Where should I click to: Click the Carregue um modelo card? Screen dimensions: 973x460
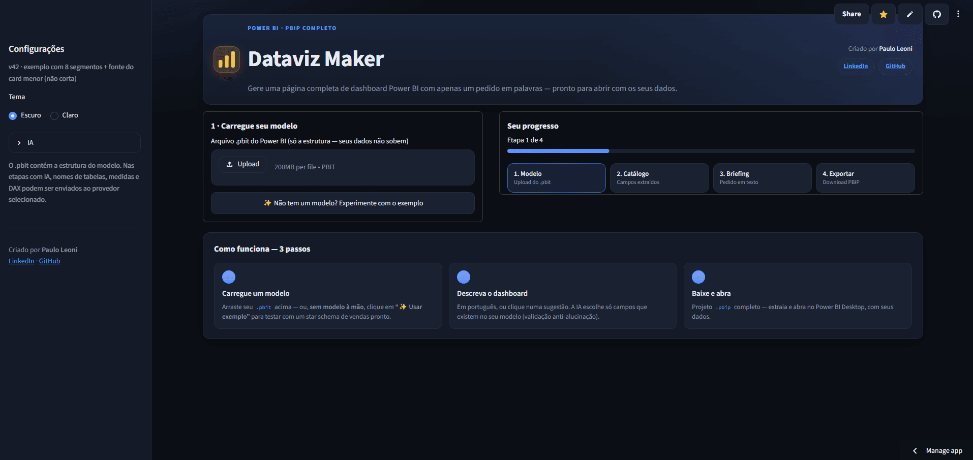(x=328, y=296)
